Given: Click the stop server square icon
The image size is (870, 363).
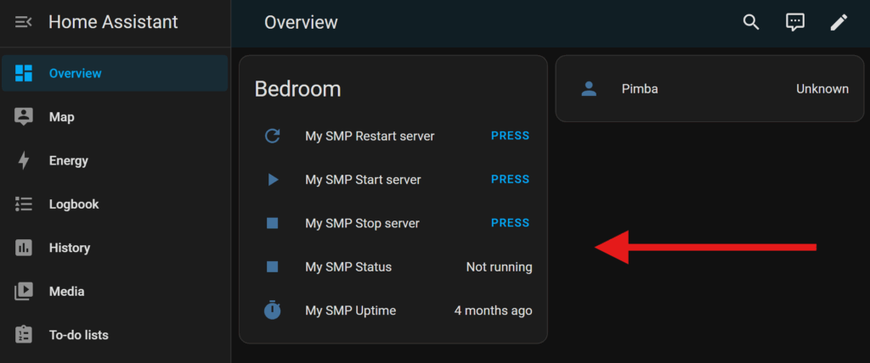Looking at the screenshot, I should pos(273,223).
